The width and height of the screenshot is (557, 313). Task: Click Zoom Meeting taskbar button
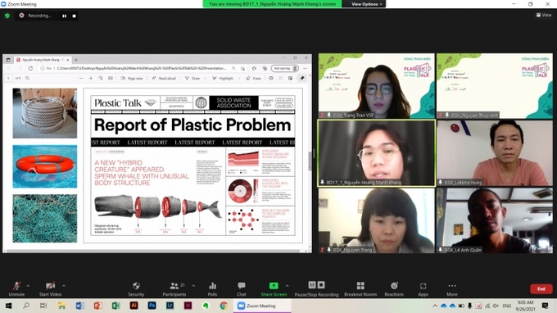[x=262, y=306]
